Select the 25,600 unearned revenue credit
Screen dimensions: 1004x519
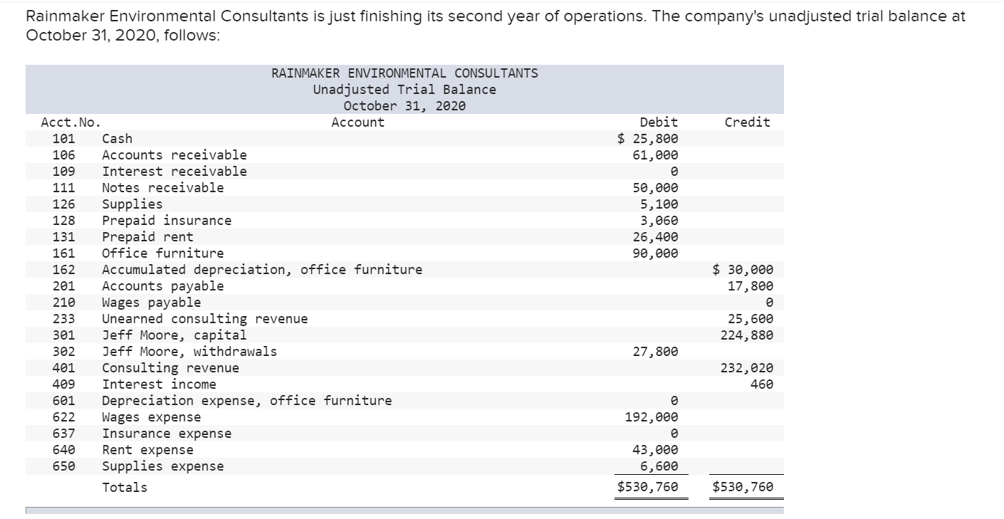(x=750, y=318)
